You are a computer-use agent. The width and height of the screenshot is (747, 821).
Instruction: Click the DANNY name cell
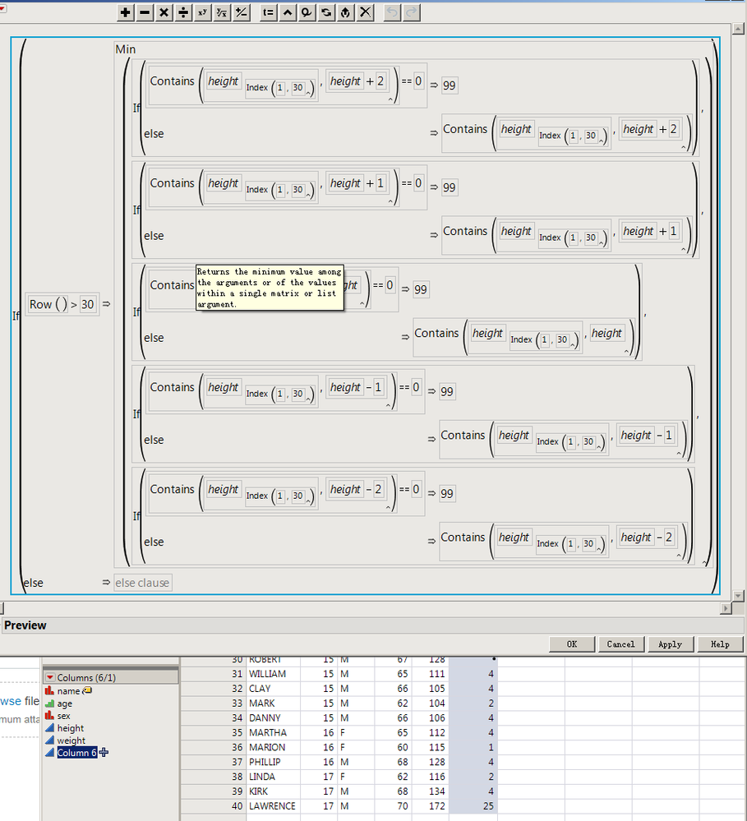point(265,717)
